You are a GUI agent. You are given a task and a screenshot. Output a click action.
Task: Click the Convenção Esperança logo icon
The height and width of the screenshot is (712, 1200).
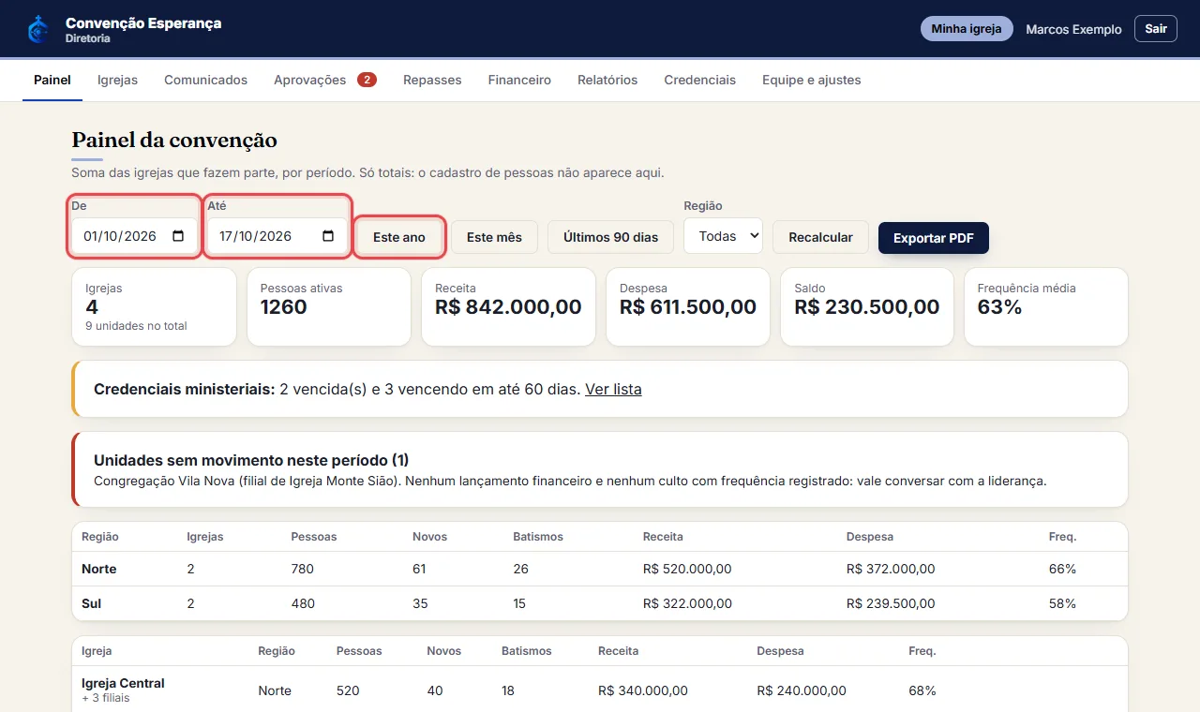click(38, 29)
